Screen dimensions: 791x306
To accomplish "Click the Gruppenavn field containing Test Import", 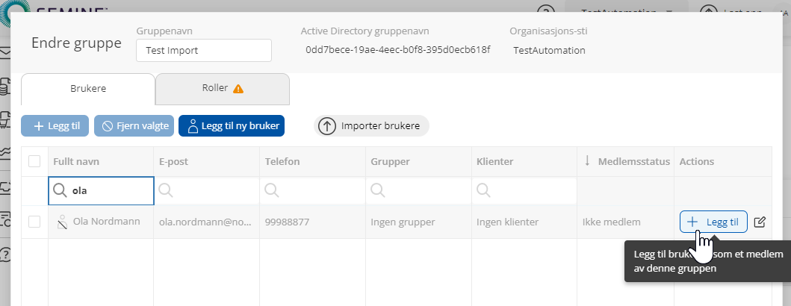I will click(x=203, y=51).
